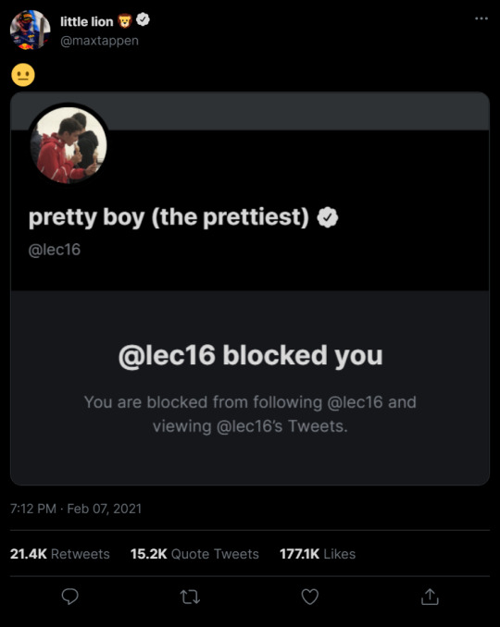The width and height of the screenshot is (500, 627).
Task: Open little lion's profile avatar
Action: tap(30, 30)
